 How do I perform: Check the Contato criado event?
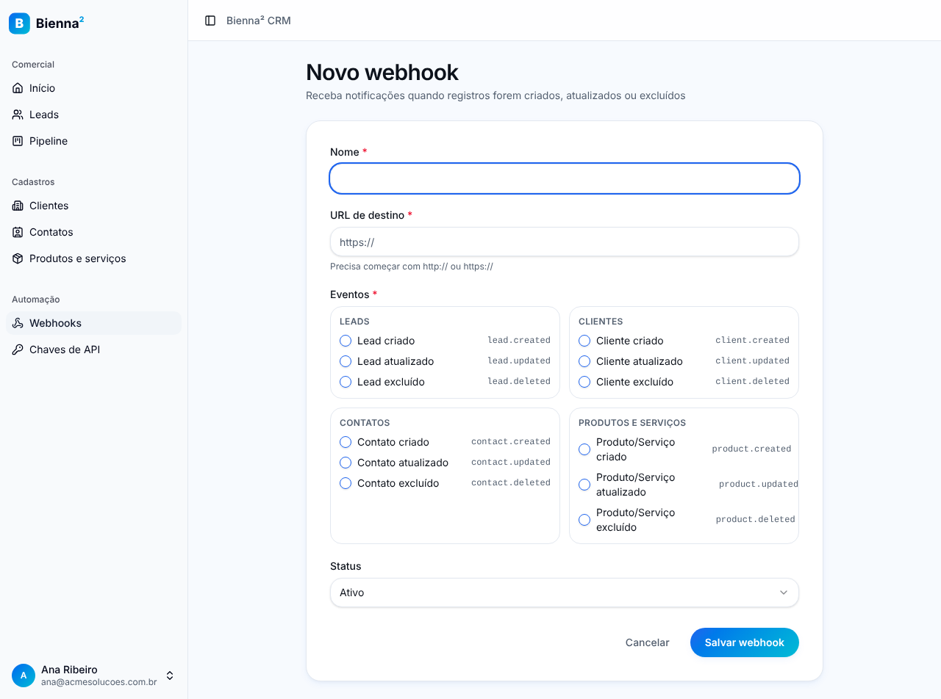[346, 442]
